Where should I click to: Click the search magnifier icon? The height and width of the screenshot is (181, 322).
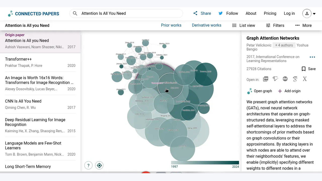[x=75, y=13]
